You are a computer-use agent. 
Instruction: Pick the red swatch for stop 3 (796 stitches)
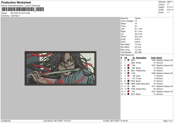[x=128, y=65]
